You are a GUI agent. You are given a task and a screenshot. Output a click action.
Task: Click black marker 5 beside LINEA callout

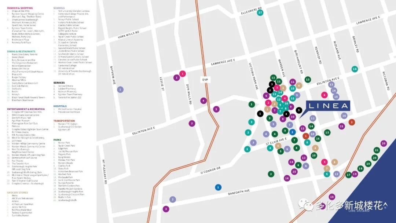[299, 110]
